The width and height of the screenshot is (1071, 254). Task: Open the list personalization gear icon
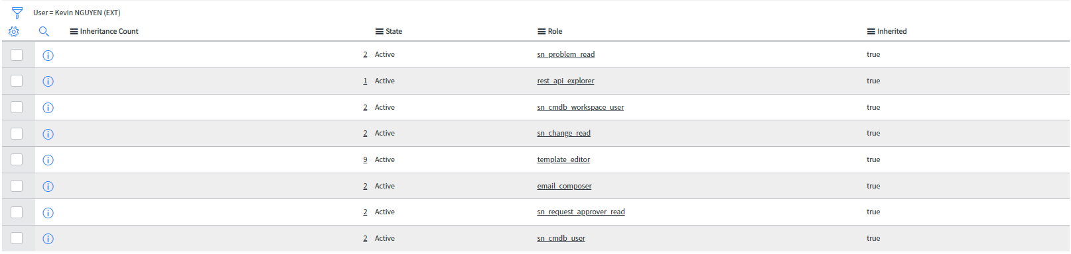tap(14, 31)
